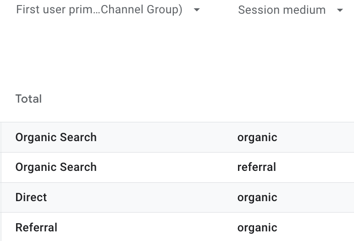
Task: Click the organic medium cell in the Referral row
Action: click(257, 228)
